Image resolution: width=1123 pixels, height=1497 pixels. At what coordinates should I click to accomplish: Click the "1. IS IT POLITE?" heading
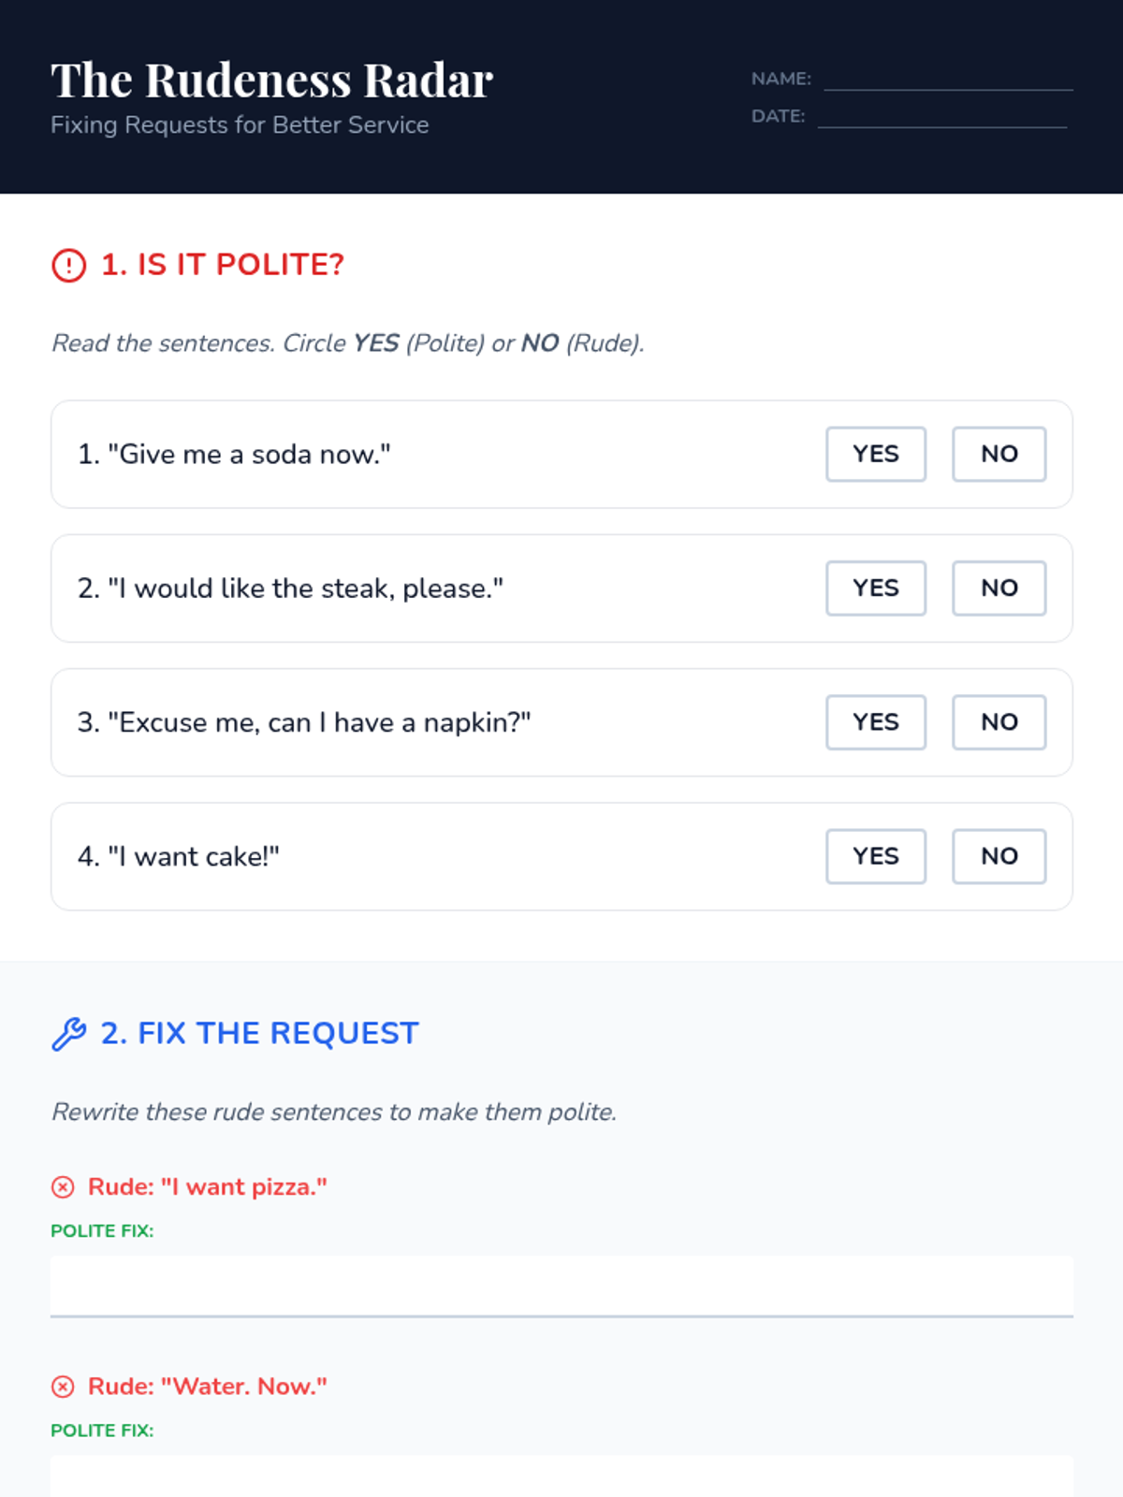tap(223, 265)
